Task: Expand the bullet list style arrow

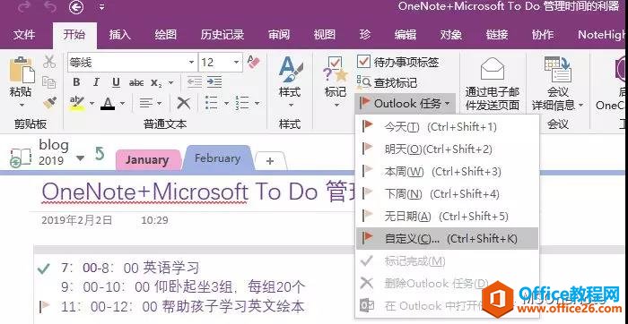Action: pyautogui.click(x=226, y=104)
